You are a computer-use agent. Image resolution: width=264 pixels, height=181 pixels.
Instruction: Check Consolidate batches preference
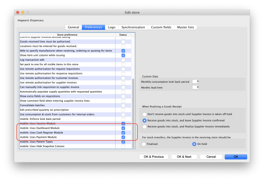(x=123, y=105)
